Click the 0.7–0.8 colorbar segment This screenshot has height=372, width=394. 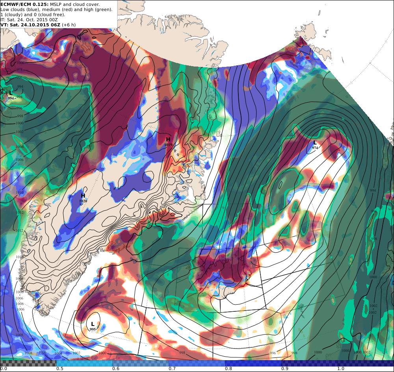pyautogui.click(x=197, y=363)
